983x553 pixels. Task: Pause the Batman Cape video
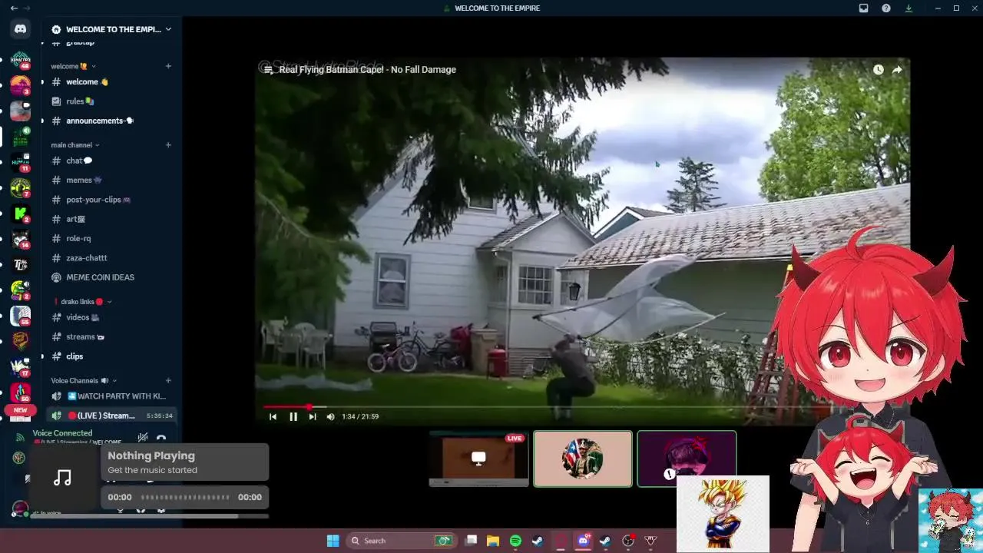pos(293,416)
